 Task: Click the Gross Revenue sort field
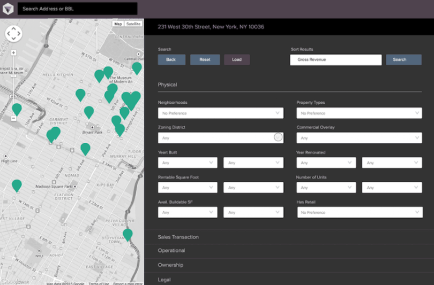[336, 60]
